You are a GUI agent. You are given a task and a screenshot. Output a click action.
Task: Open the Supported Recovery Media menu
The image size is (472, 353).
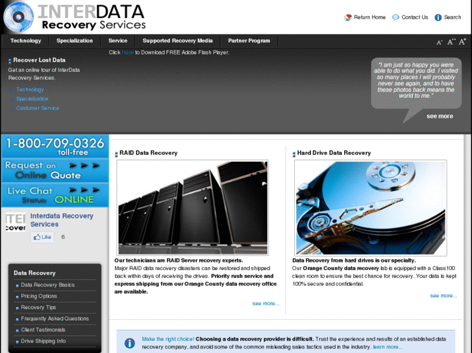pyautogui.click(x=178, y=41)
